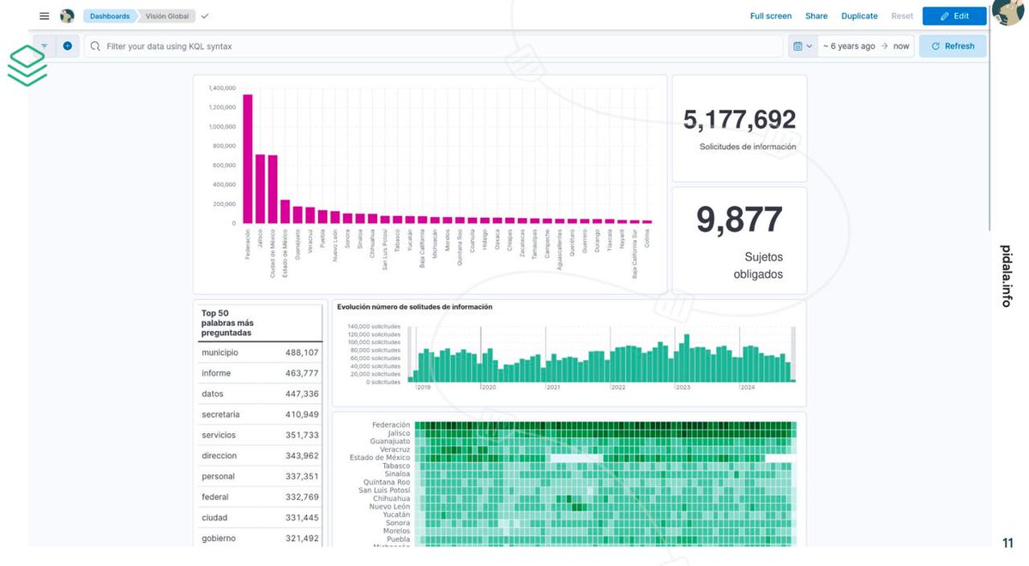Click the 2022 marker on the timeline axis
The image size is (1029, 566).
618,388
